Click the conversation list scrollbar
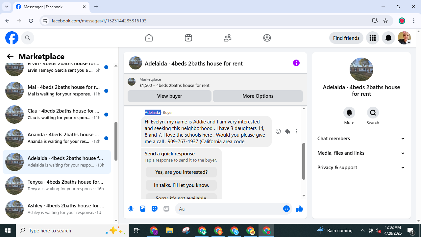The width and height of the screenshot is (421, 237). [116, 141]
